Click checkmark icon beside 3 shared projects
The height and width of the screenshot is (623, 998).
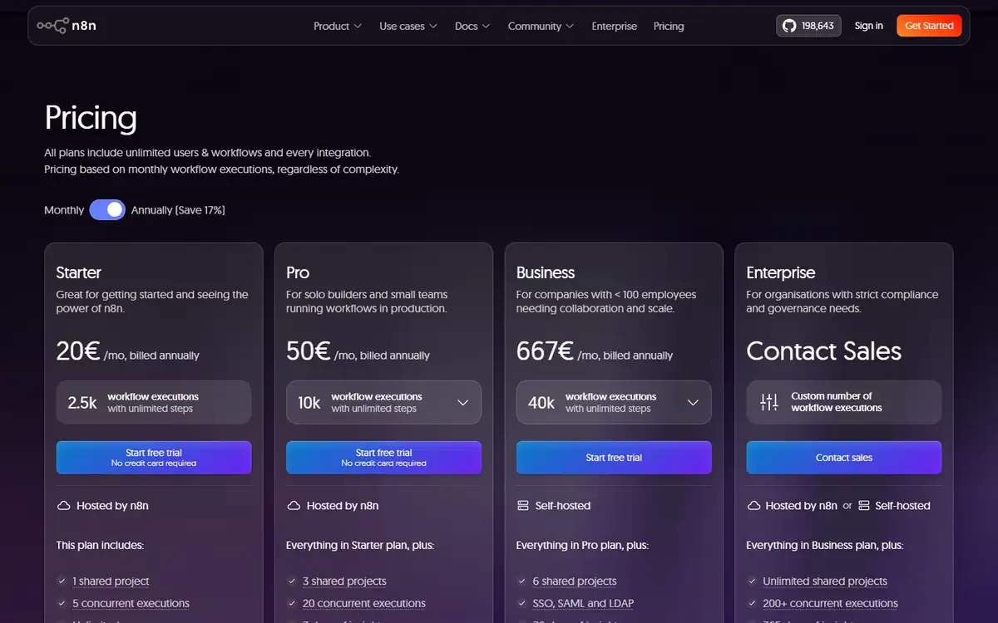pos(292,581)
